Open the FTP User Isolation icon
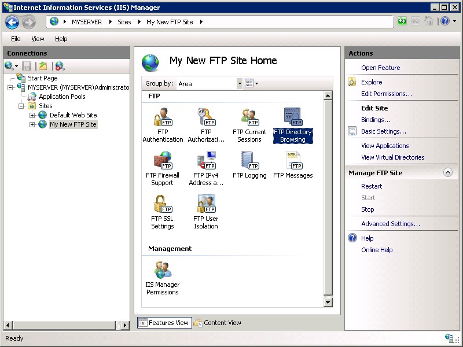 pos(206,204)
